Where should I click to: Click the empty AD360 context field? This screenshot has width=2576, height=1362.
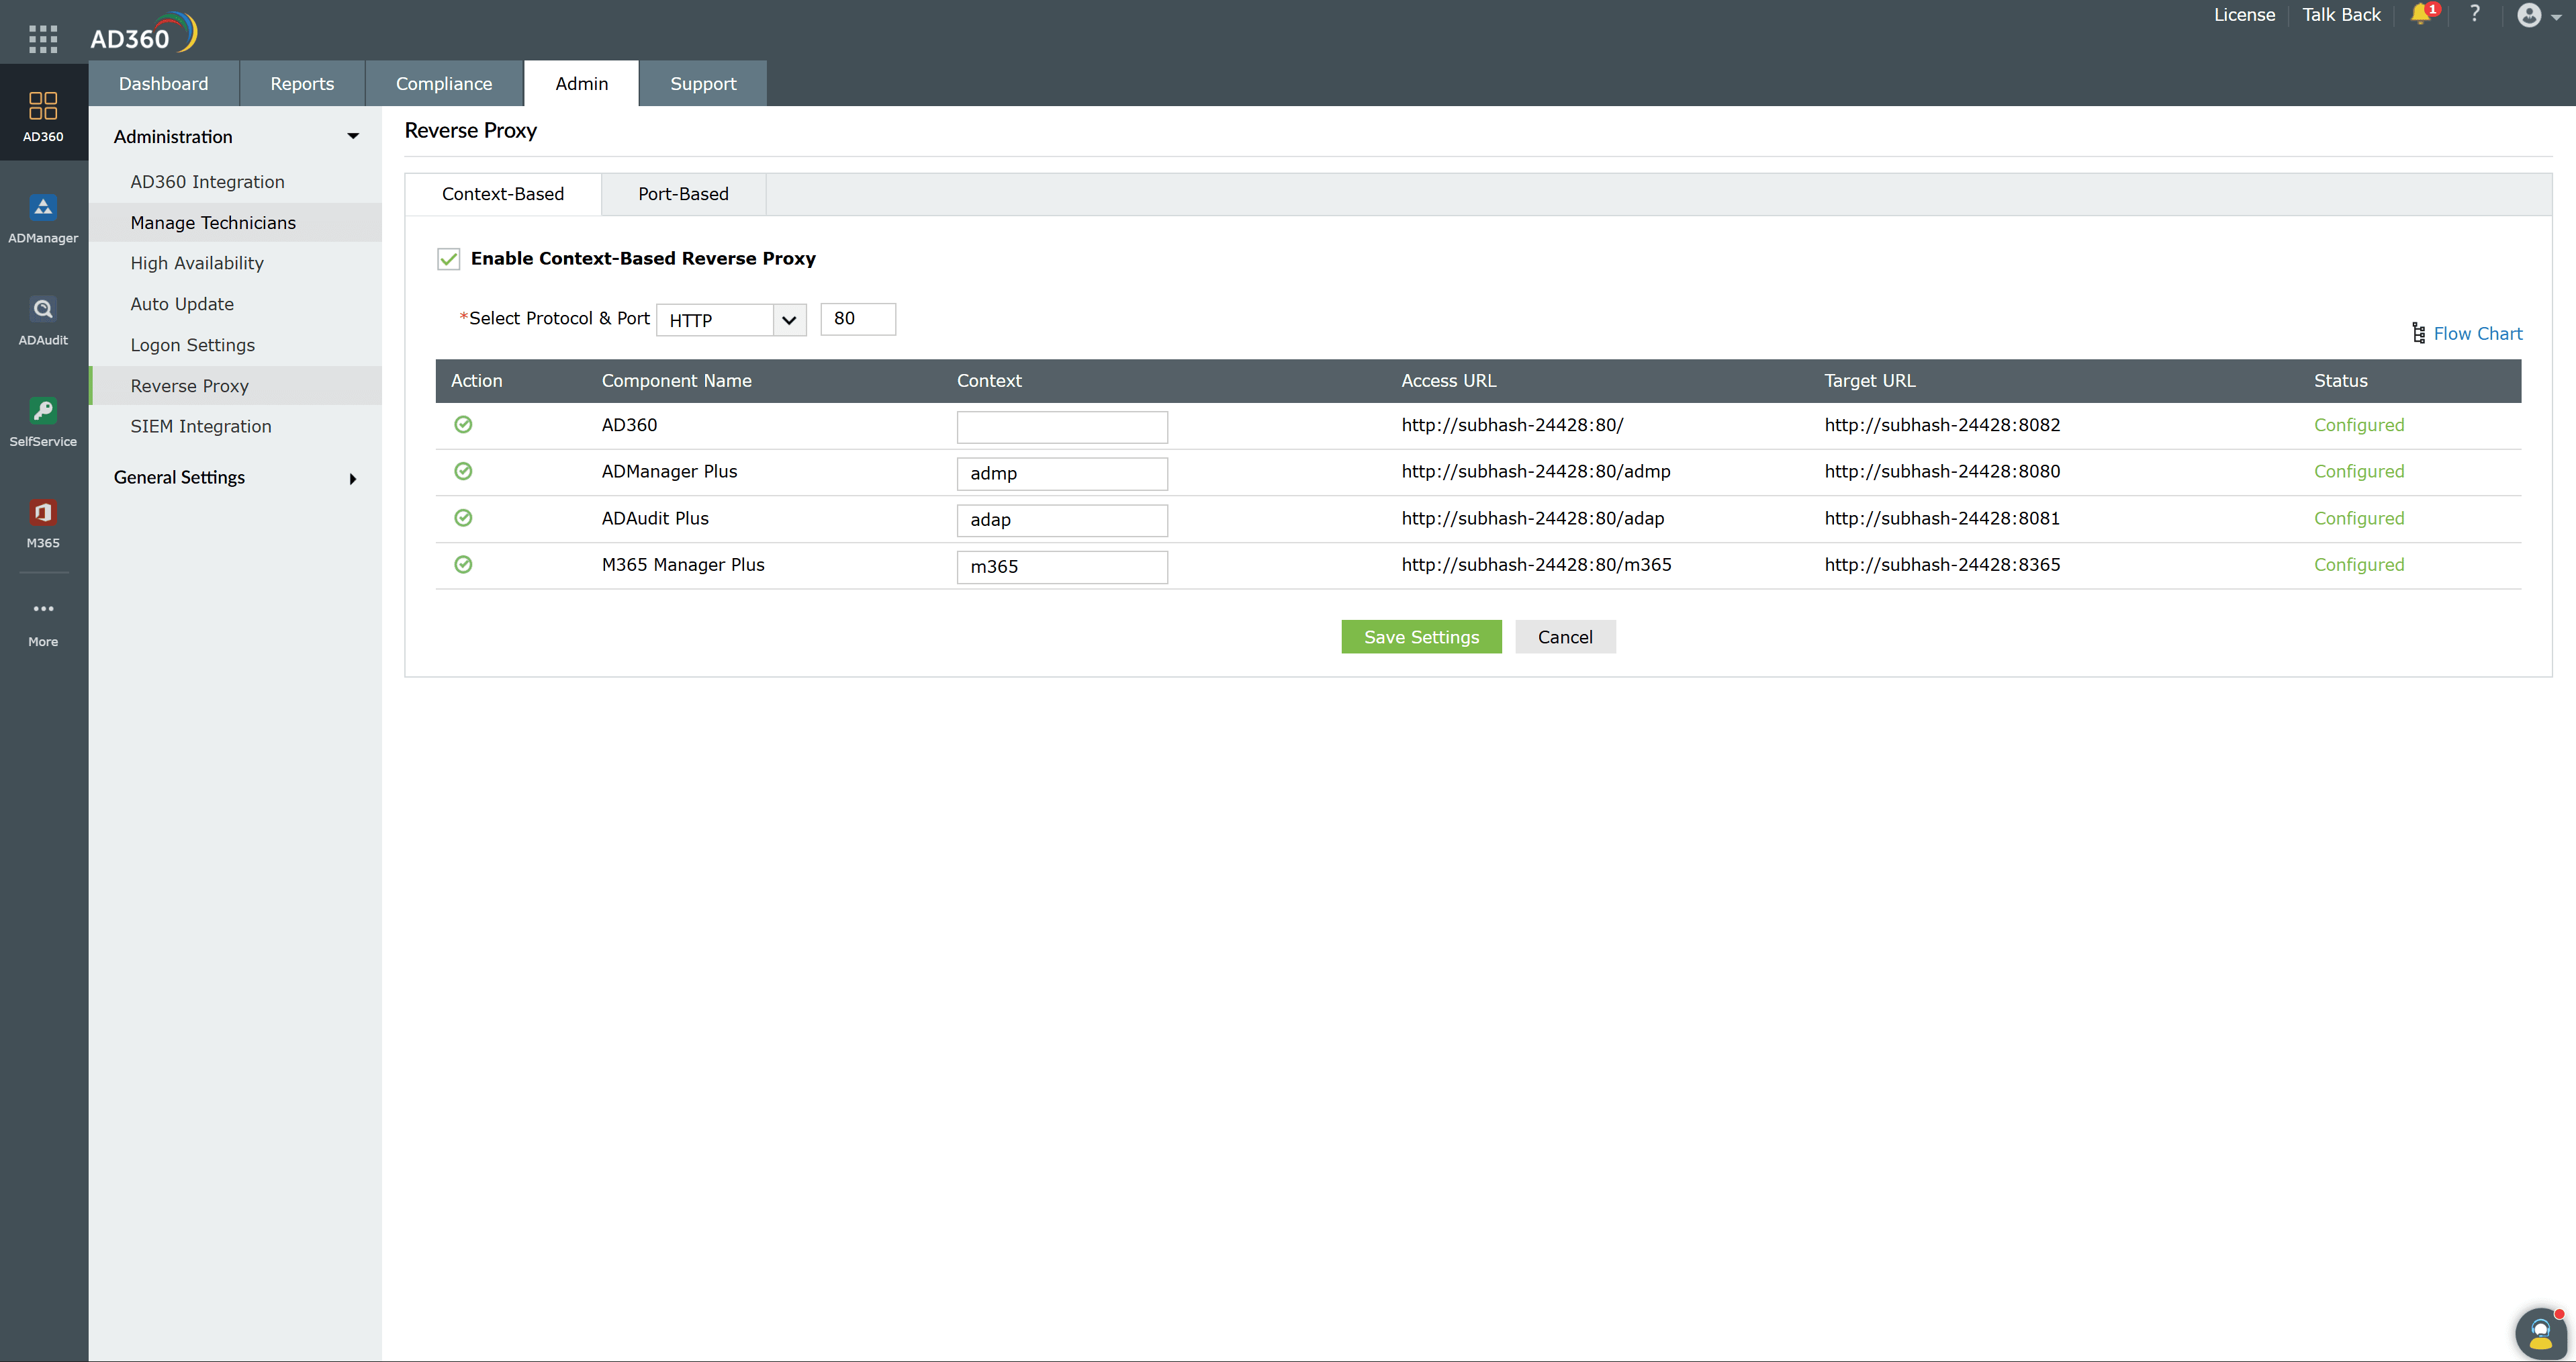[x=1062, y=427]
